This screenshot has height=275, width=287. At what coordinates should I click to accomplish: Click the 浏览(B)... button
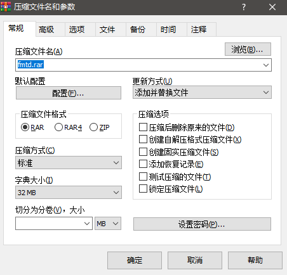point(248,49)
